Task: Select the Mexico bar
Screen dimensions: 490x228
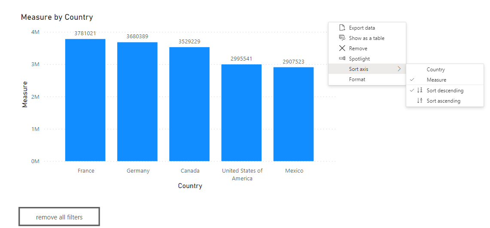Action: click(293, 114)
